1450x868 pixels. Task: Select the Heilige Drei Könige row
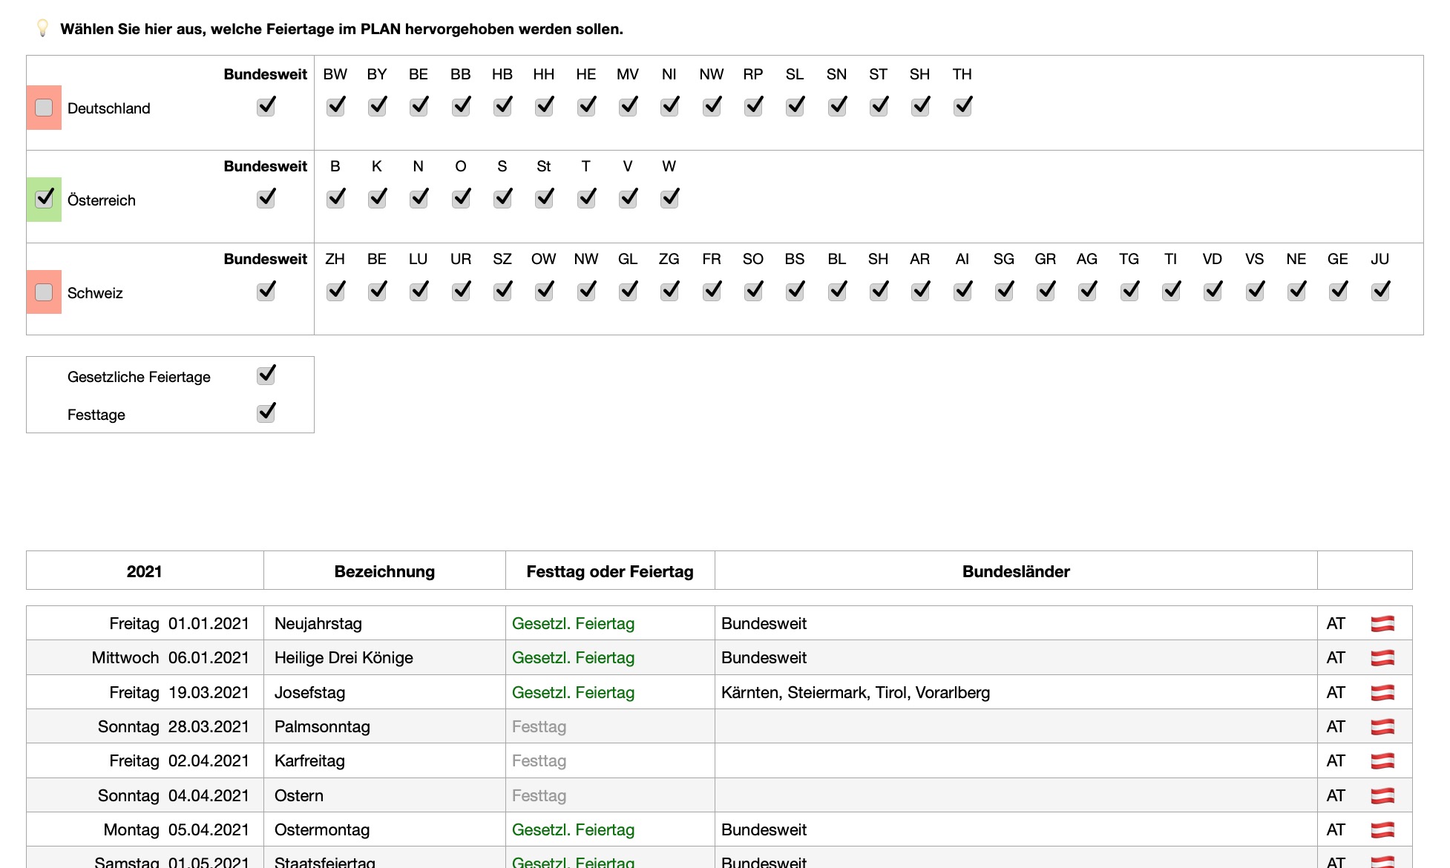344,658
